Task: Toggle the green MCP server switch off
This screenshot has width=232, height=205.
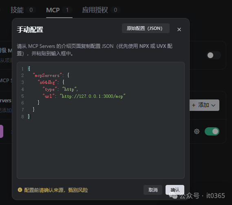Action: click(212, 131)
